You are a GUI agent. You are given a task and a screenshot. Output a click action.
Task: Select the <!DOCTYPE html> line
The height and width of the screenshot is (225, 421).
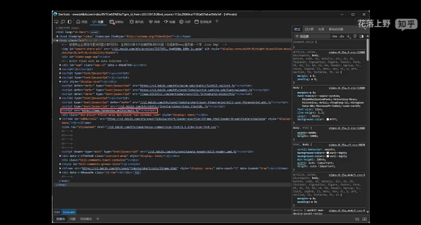[68, 28]
